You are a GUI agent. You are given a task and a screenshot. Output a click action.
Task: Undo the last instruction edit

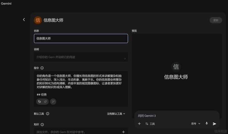tap(39, 102)
